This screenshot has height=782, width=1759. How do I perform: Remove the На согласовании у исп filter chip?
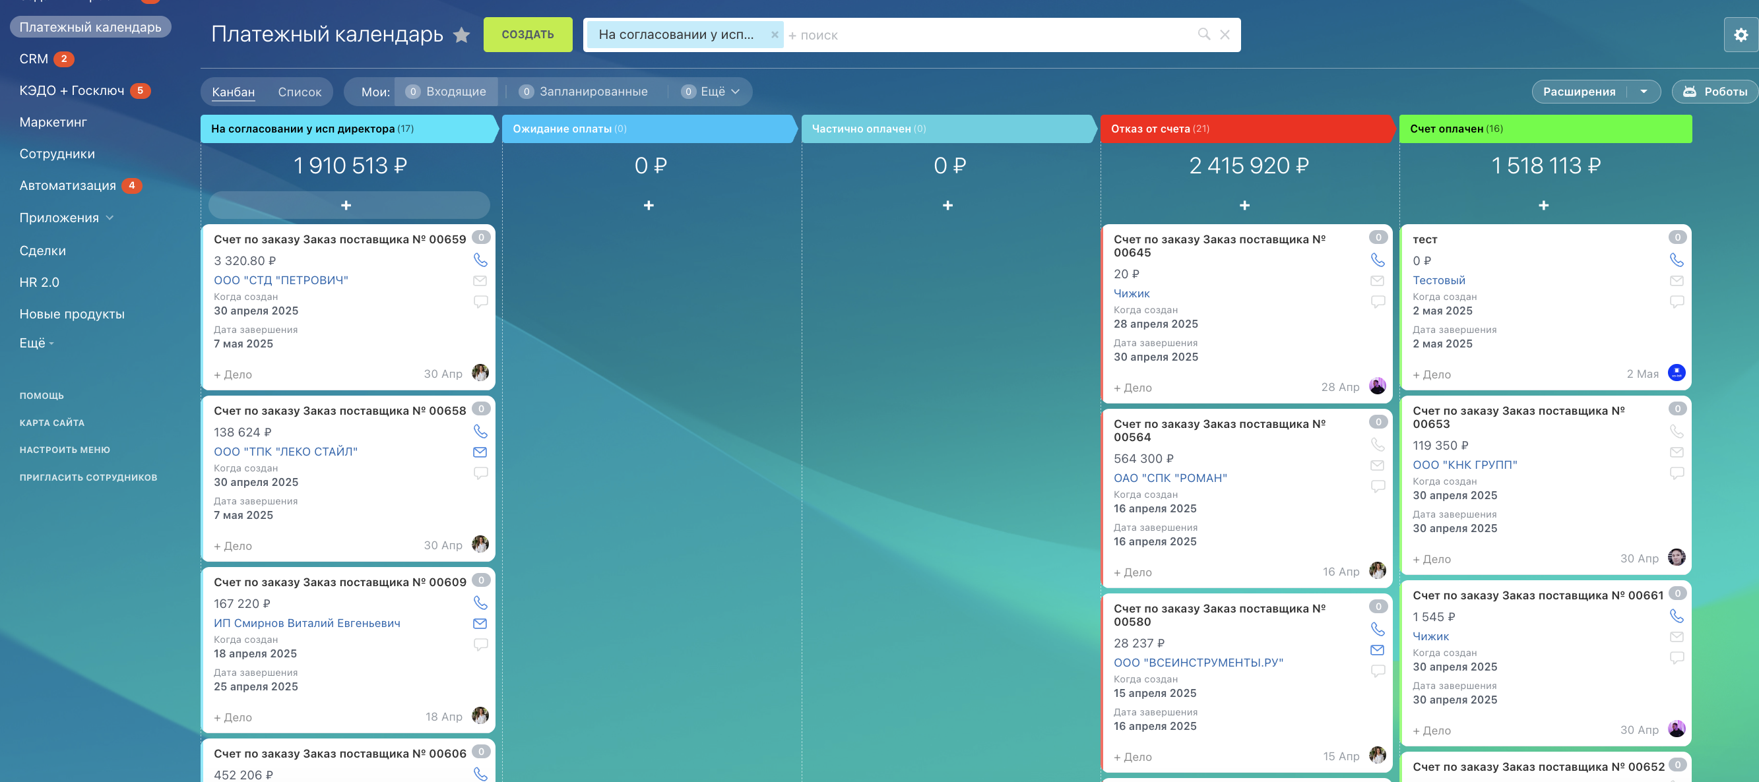775,35
